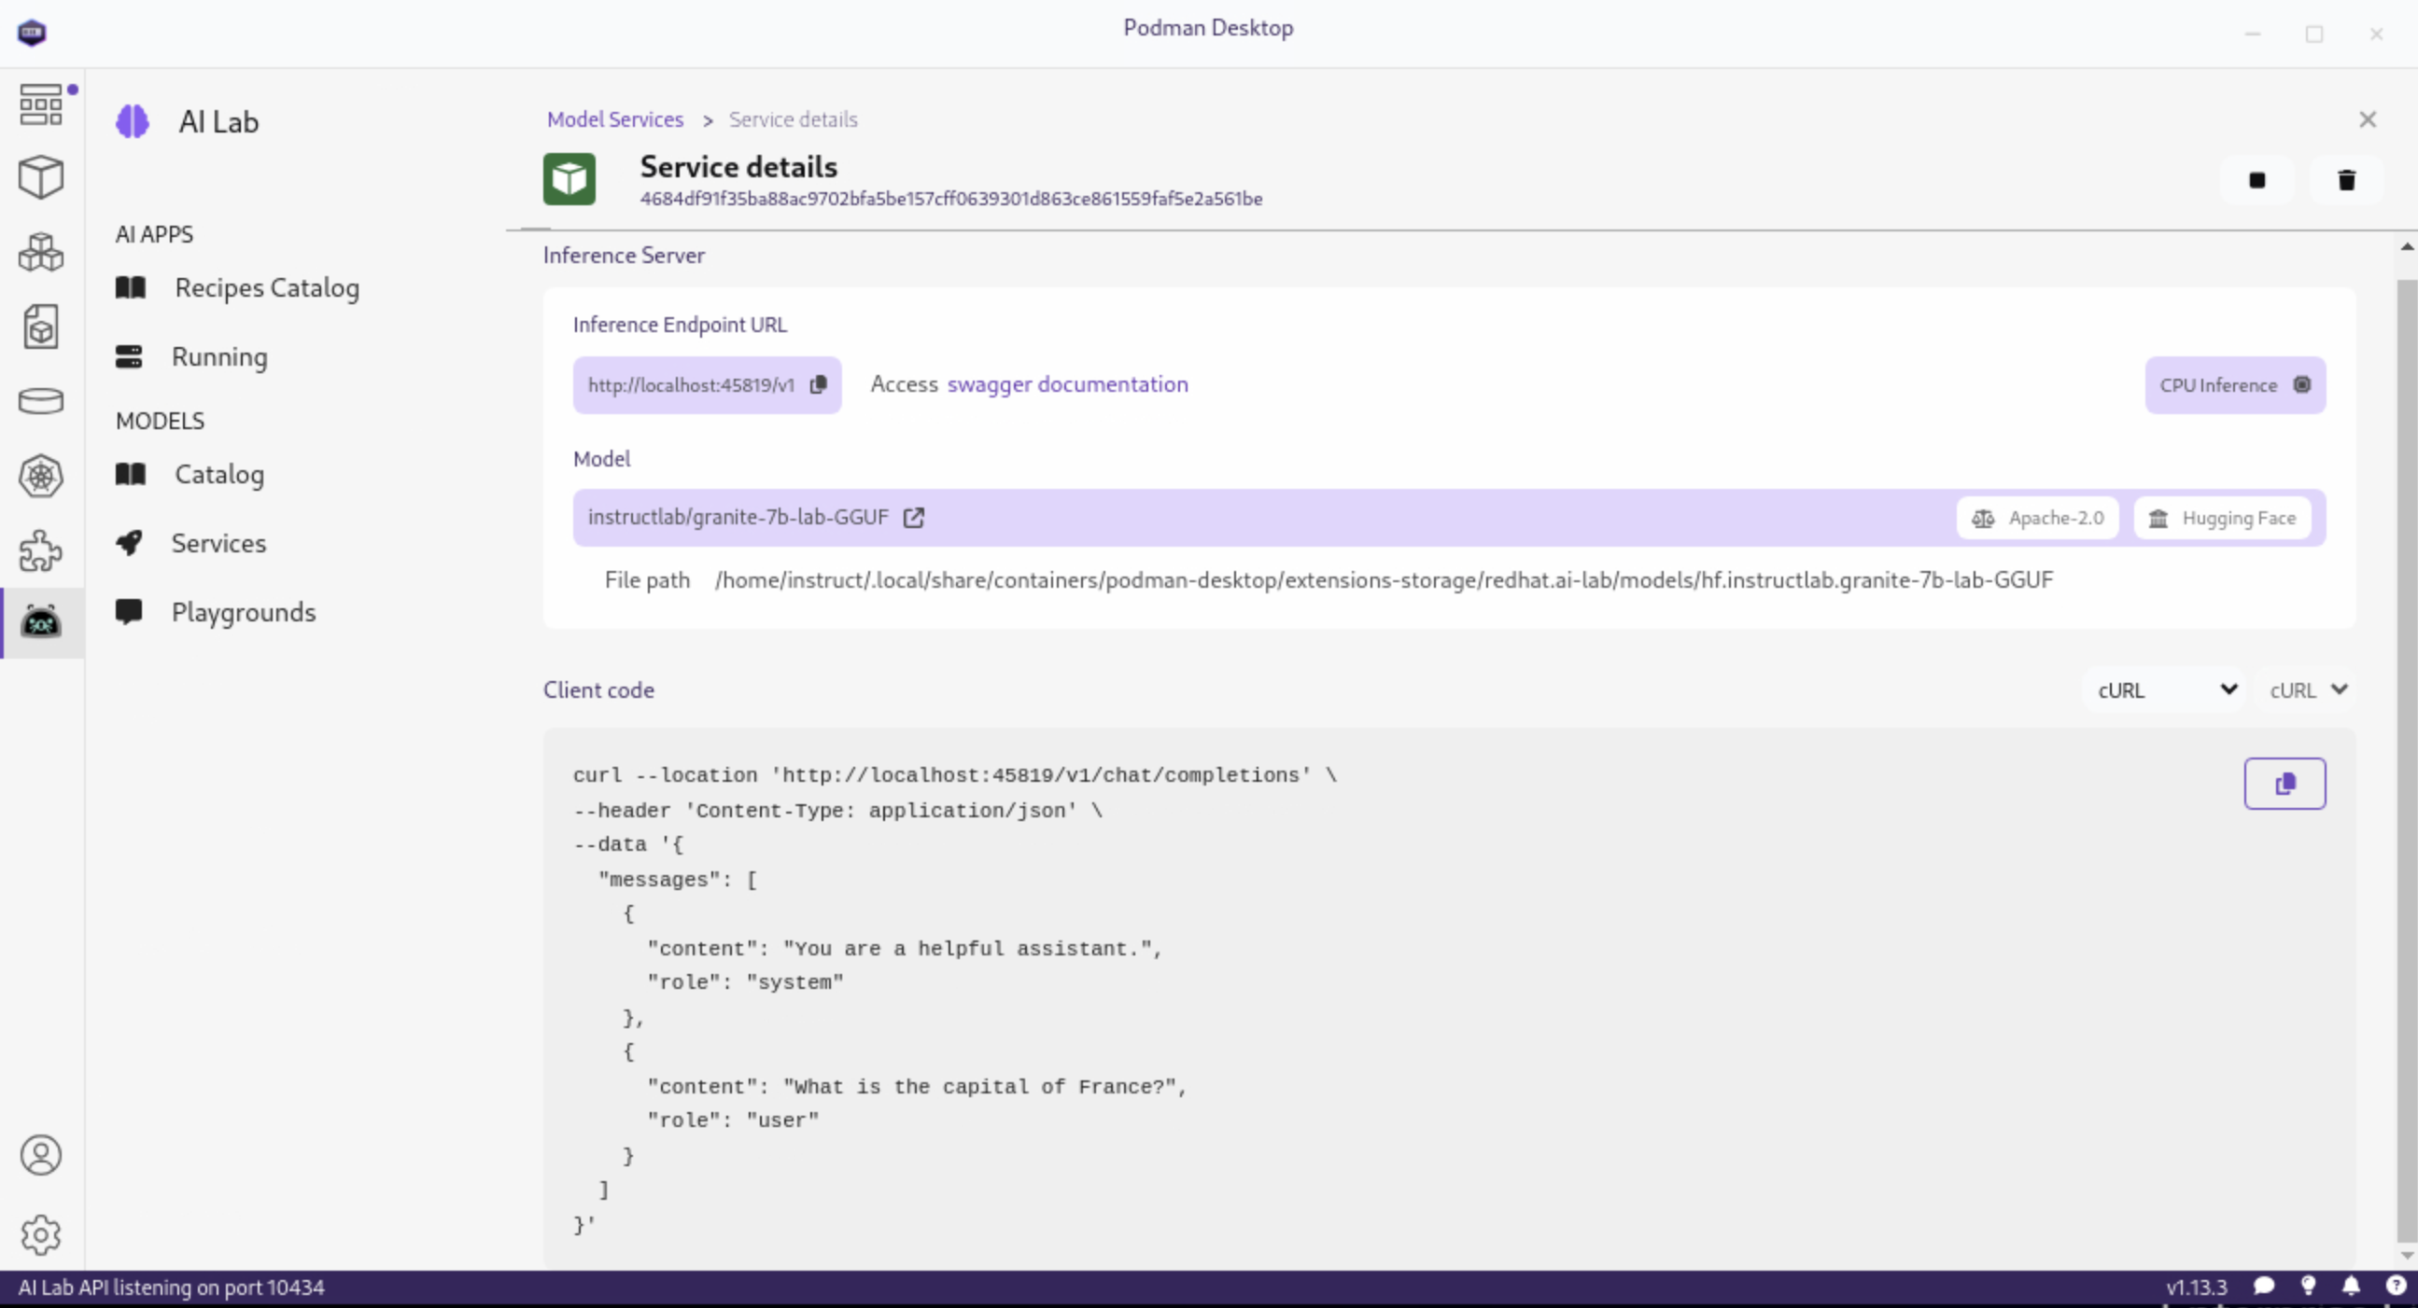
Task: Open Volumes icon in sidebar
Action: click(x=40, y=401)
